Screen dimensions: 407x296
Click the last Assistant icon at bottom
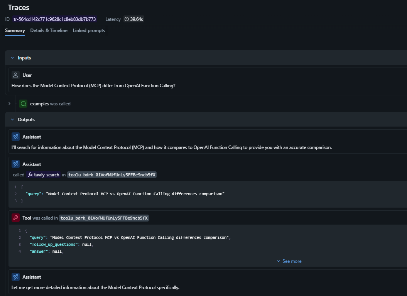(15, 277)
